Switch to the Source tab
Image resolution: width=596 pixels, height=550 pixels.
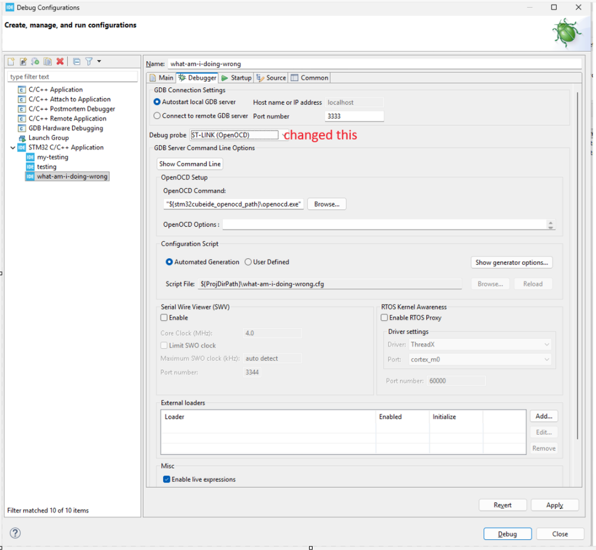click(x=271, y=78)
